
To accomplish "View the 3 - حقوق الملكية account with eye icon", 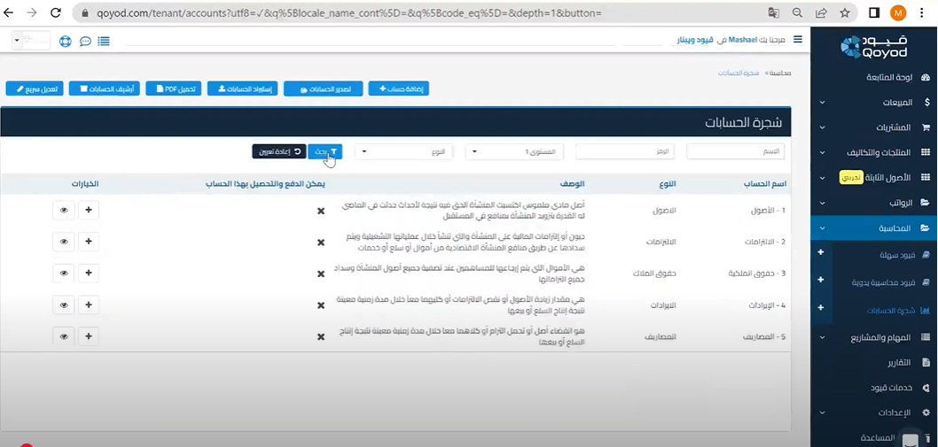I will coord(64,273).
